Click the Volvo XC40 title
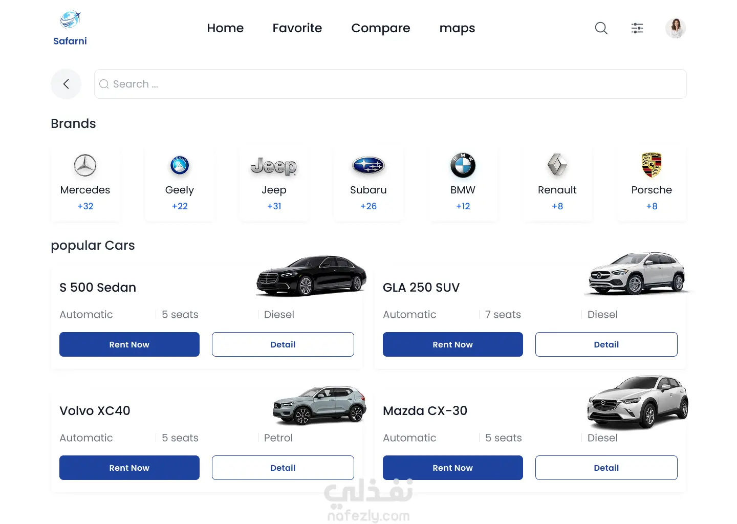 pyautogui.click(x=95, y=411)
